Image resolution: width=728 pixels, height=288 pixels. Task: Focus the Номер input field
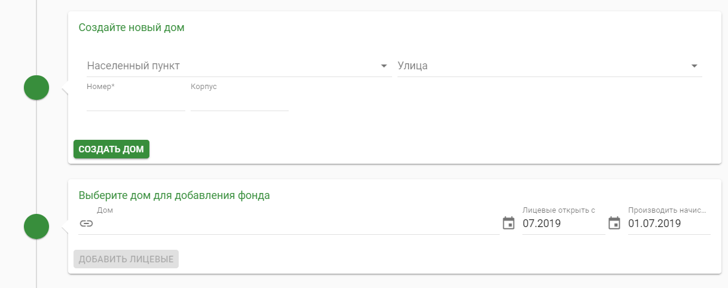coord(136,102)
